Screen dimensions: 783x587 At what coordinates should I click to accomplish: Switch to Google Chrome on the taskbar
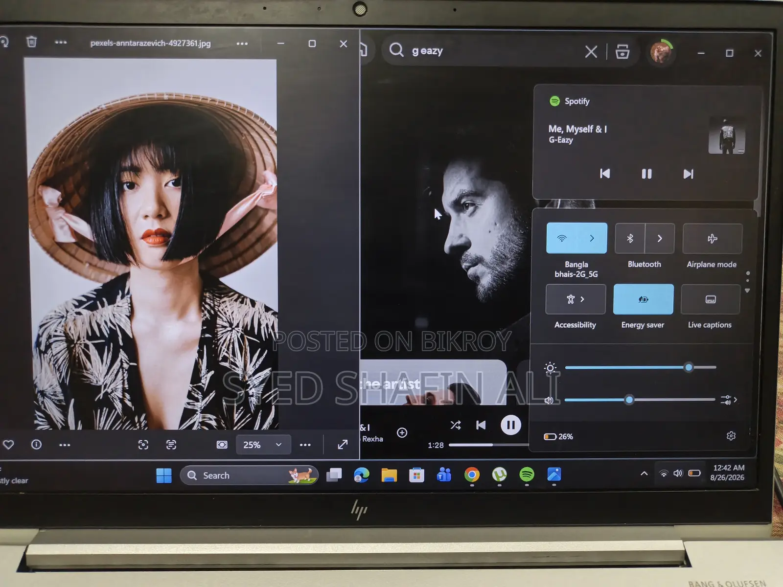(x=472, y=474)
